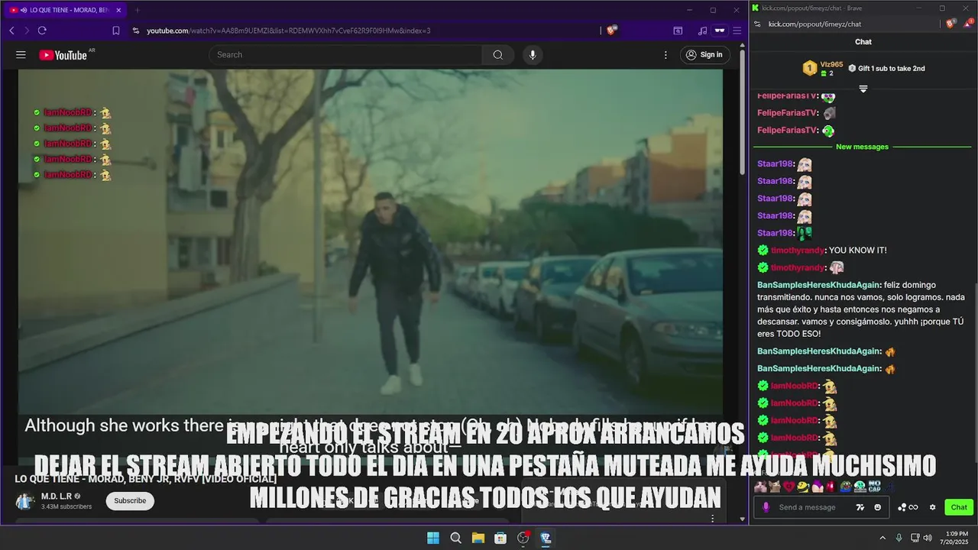Focus the YouTube search field
This screenshot has width=978, height=550.
point(345,55)
